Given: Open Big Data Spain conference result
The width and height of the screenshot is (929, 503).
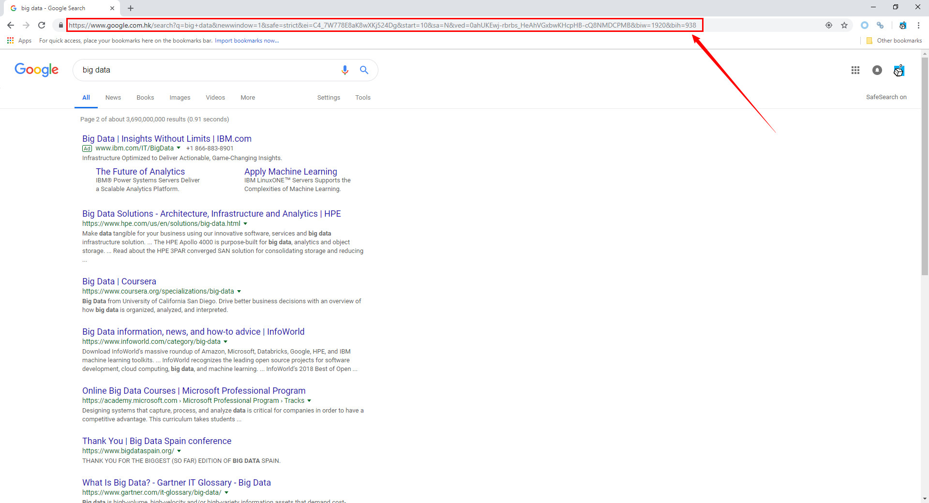Looking at the screenshot, I should tap(157, 441).
